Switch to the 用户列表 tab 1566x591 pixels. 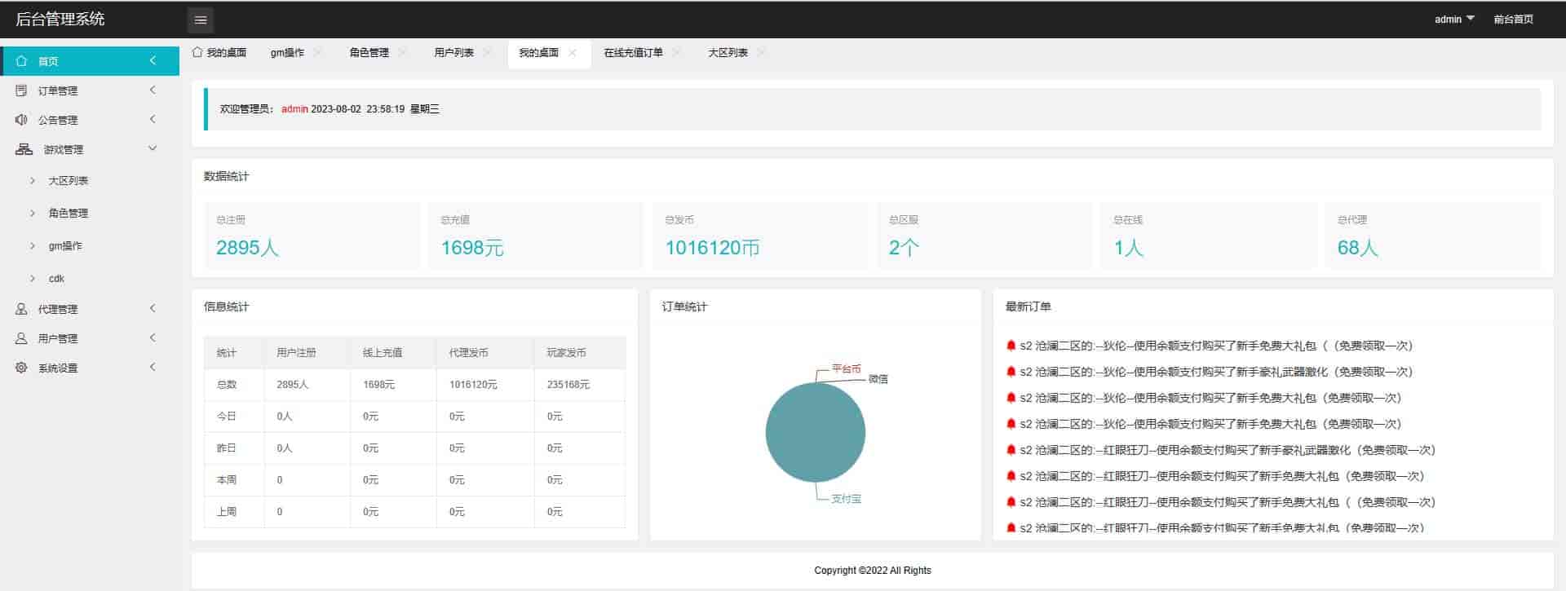coord(453,53)
